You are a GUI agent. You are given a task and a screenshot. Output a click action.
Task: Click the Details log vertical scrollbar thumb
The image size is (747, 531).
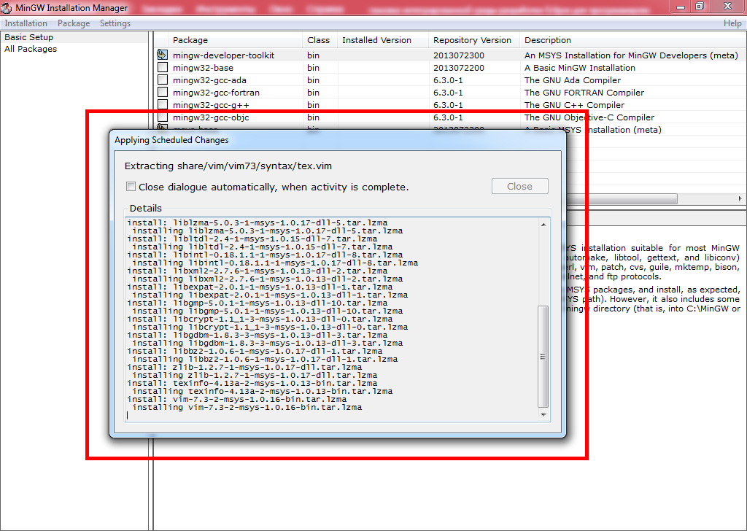(543, 357)
